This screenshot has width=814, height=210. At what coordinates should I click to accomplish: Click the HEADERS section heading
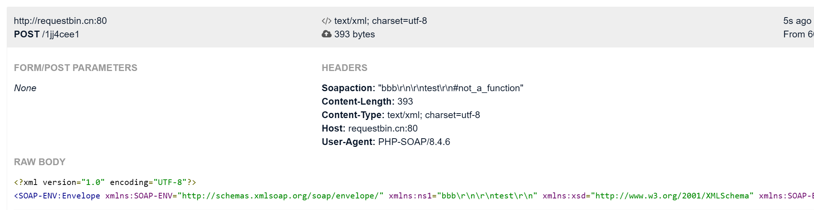[x=344, y=68]
